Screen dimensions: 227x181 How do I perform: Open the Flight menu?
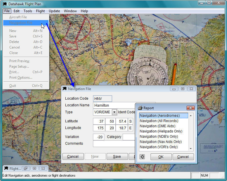[40, 11]
